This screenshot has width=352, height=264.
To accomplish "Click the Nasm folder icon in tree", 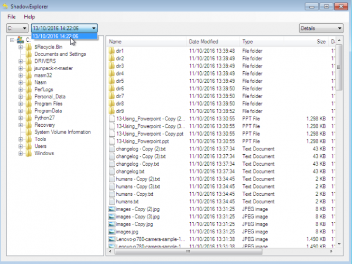I will [x=29, y=82].
